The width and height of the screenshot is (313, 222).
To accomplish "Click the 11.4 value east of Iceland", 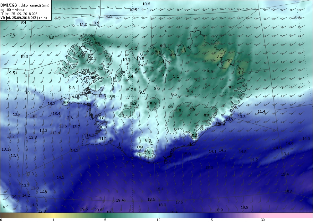I will 261,111.
